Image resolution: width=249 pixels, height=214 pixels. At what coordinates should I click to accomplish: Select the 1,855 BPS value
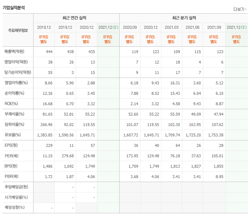(218, 166)
